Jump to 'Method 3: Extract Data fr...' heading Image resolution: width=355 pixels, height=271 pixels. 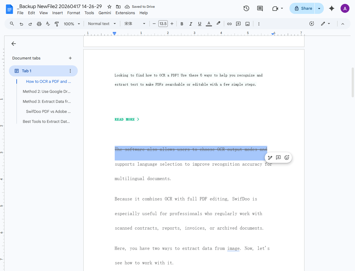47,101
